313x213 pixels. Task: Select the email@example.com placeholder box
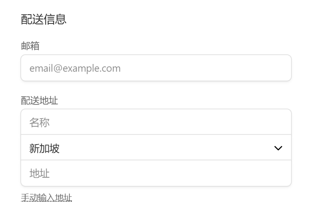tap(156, 68)
